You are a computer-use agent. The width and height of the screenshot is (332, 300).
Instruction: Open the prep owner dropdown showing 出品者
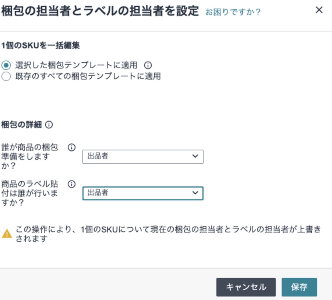(x=143, y=157)
